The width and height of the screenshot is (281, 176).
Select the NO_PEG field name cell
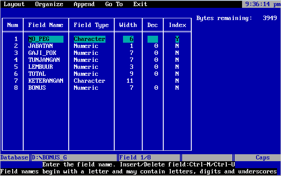click(x=46, y=39)
